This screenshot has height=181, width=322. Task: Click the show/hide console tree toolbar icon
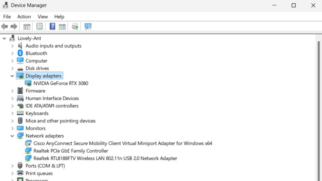pos(27,26)
